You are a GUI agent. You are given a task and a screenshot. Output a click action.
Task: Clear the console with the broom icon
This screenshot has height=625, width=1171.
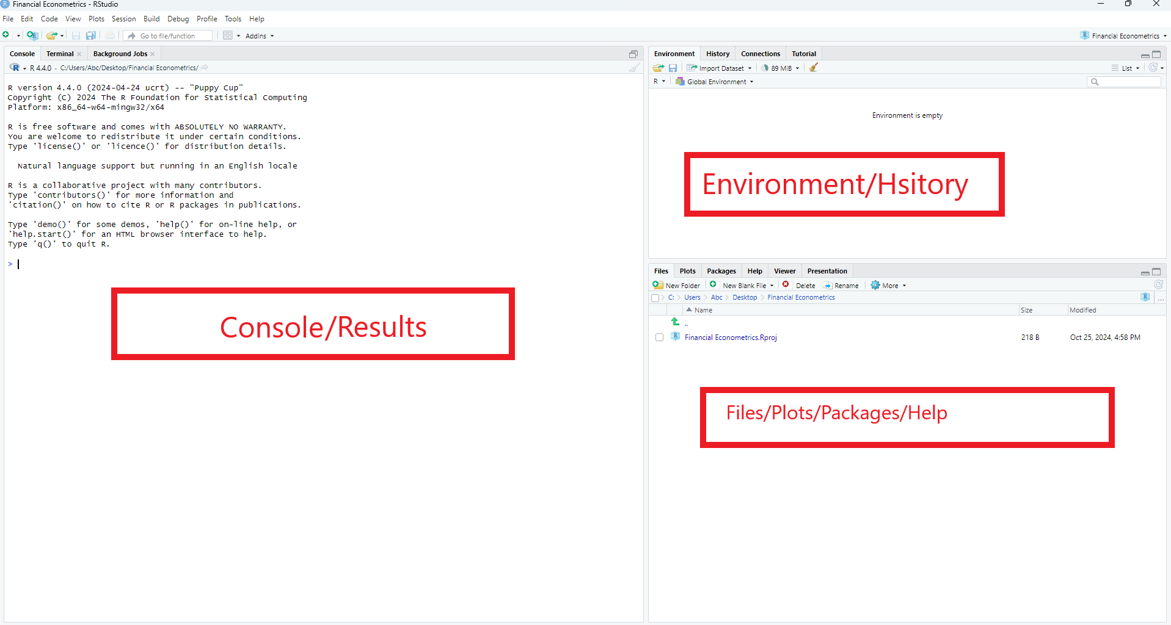(635, 68)
